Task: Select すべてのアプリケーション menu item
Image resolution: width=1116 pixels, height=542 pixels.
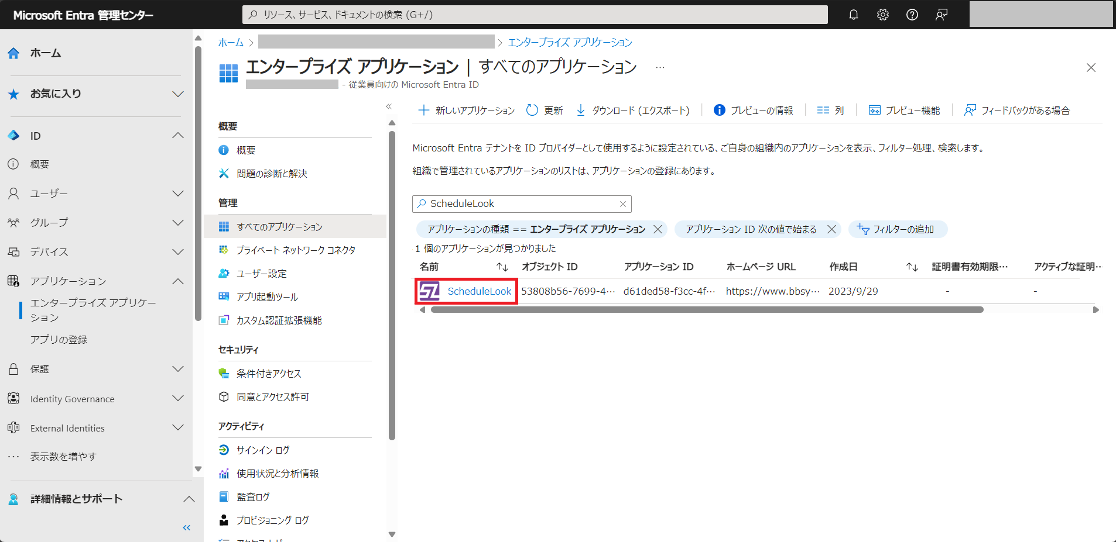Action: pos(295,227)
